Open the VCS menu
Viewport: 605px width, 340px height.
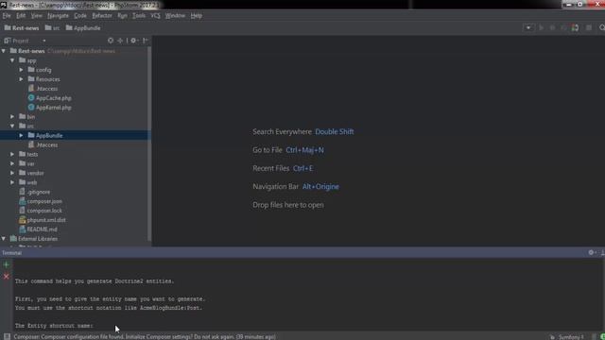(155, 16)
